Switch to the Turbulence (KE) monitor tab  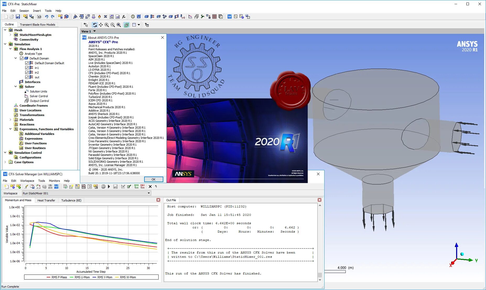[71, 200]
